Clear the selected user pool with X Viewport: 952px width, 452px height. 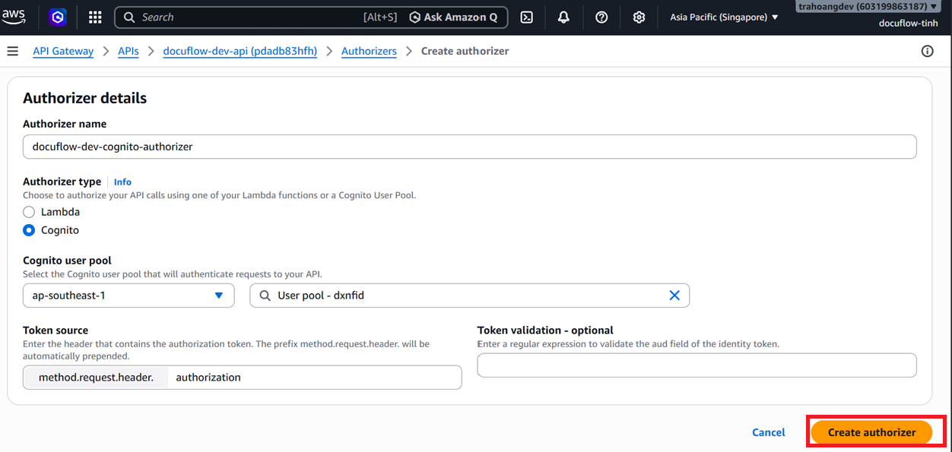click(x=674, y=296)
